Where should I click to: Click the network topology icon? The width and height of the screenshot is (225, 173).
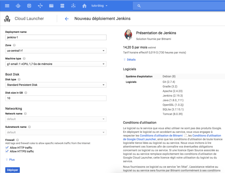40,5
